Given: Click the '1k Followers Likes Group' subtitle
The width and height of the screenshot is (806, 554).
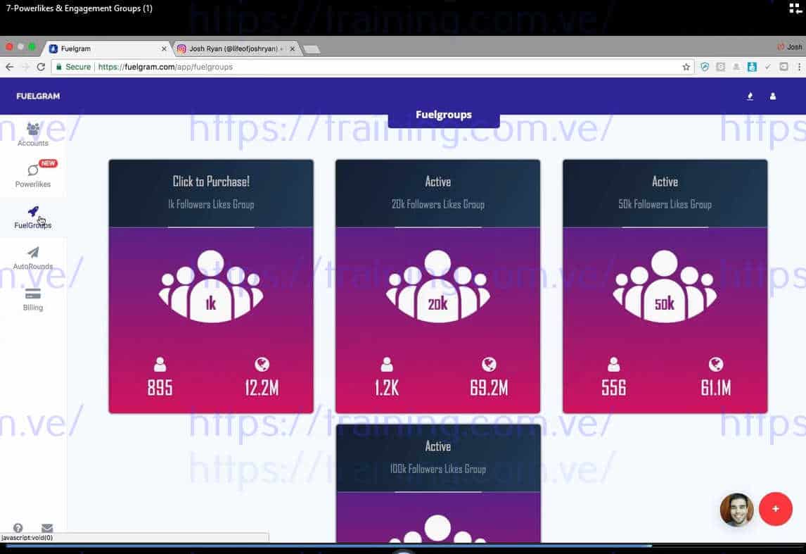Looking at the screenshot, I should (211, 204).
